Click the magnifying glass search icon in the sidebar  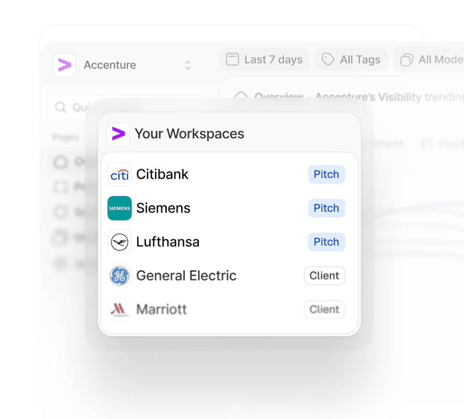pyautogui.click(x=61, y=107)
